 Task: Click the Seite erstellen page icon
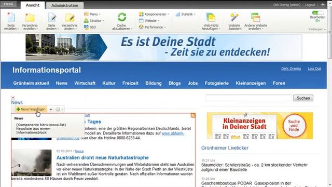[x=11, y=17]
